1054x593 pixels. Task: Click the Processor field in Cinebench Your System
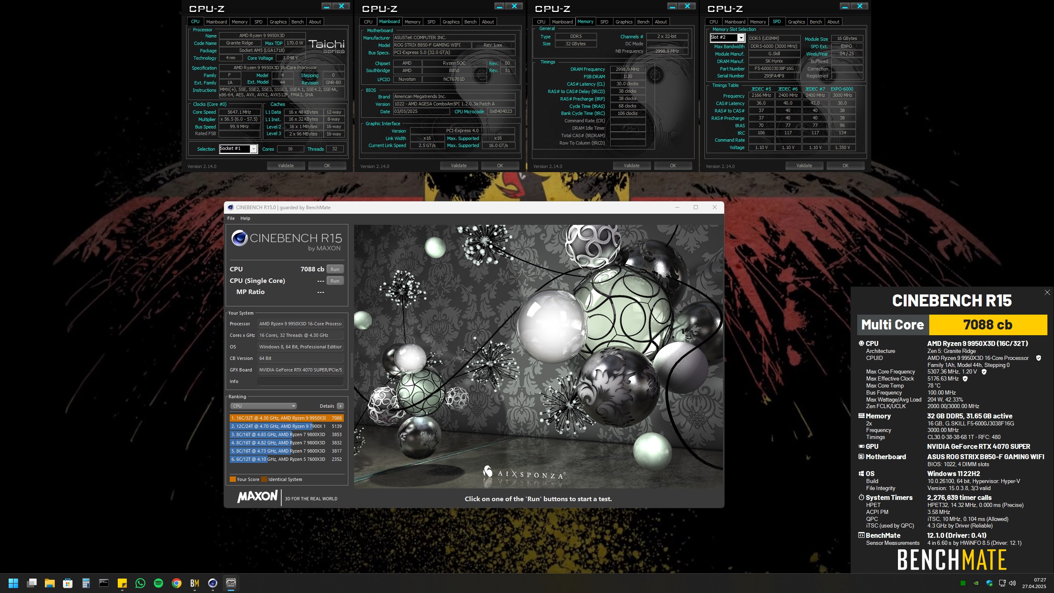click(x=301, y=324)
